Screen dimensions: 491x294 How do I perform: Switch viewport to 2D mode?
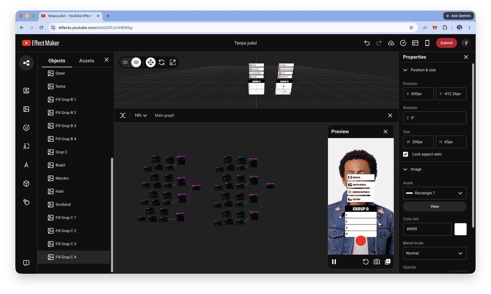click(x=125, y=62)
